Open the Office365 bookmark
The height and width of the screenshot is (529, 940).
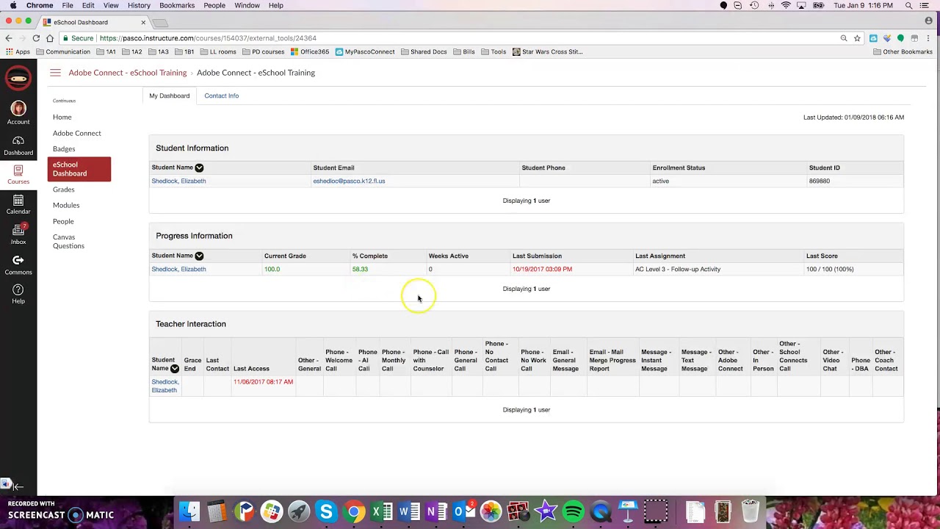pyautogui.click(x=310, y=52)
